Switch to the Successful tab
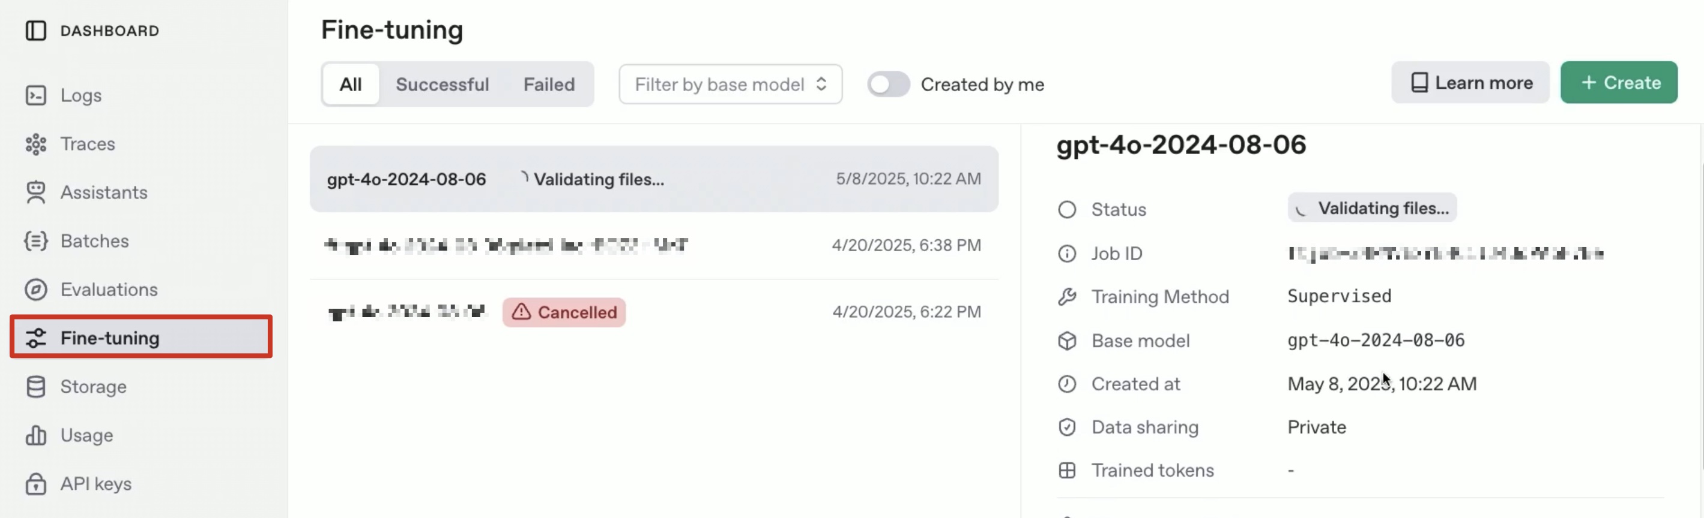Screen dimensions: 1704x518 pos(443,84)
